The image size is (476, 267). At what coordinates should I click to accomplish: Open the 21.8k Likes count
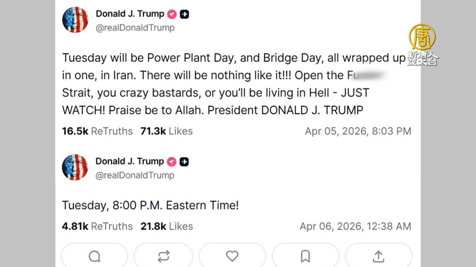(167, 226)
